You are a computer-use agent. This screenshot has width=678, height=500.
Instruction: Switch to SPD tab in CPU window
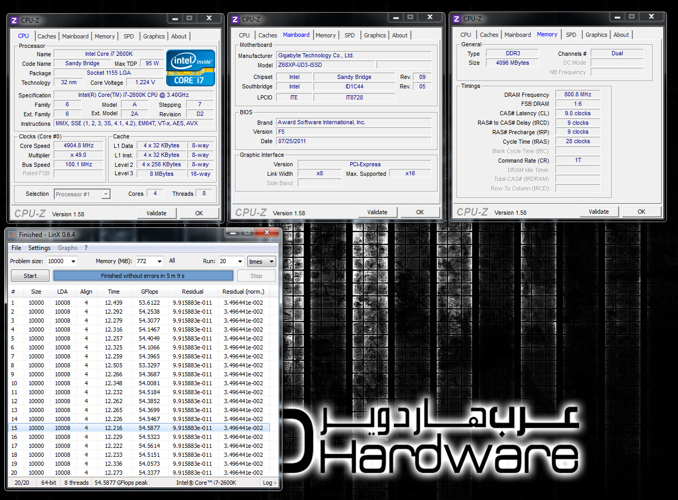pyautogui.click(x=129, y=36)
